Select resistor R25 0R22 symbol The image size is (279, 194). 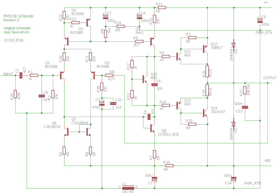coord(207,90)
